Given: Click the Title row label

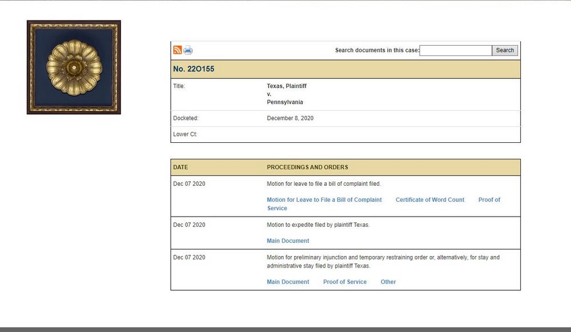Looking at the screenshot, I should click(x=178, y=86).
